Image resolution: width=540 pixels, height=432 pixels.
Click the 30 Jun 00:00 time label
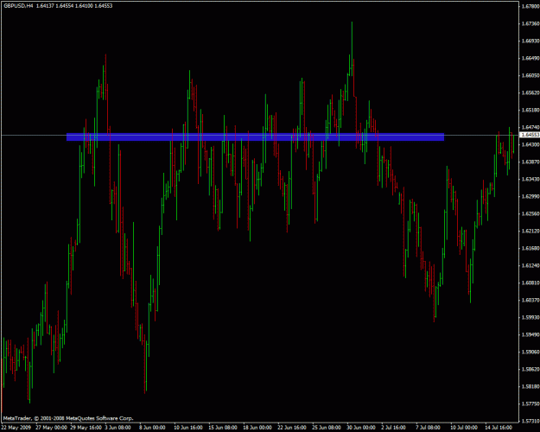(x=361, y=428)
